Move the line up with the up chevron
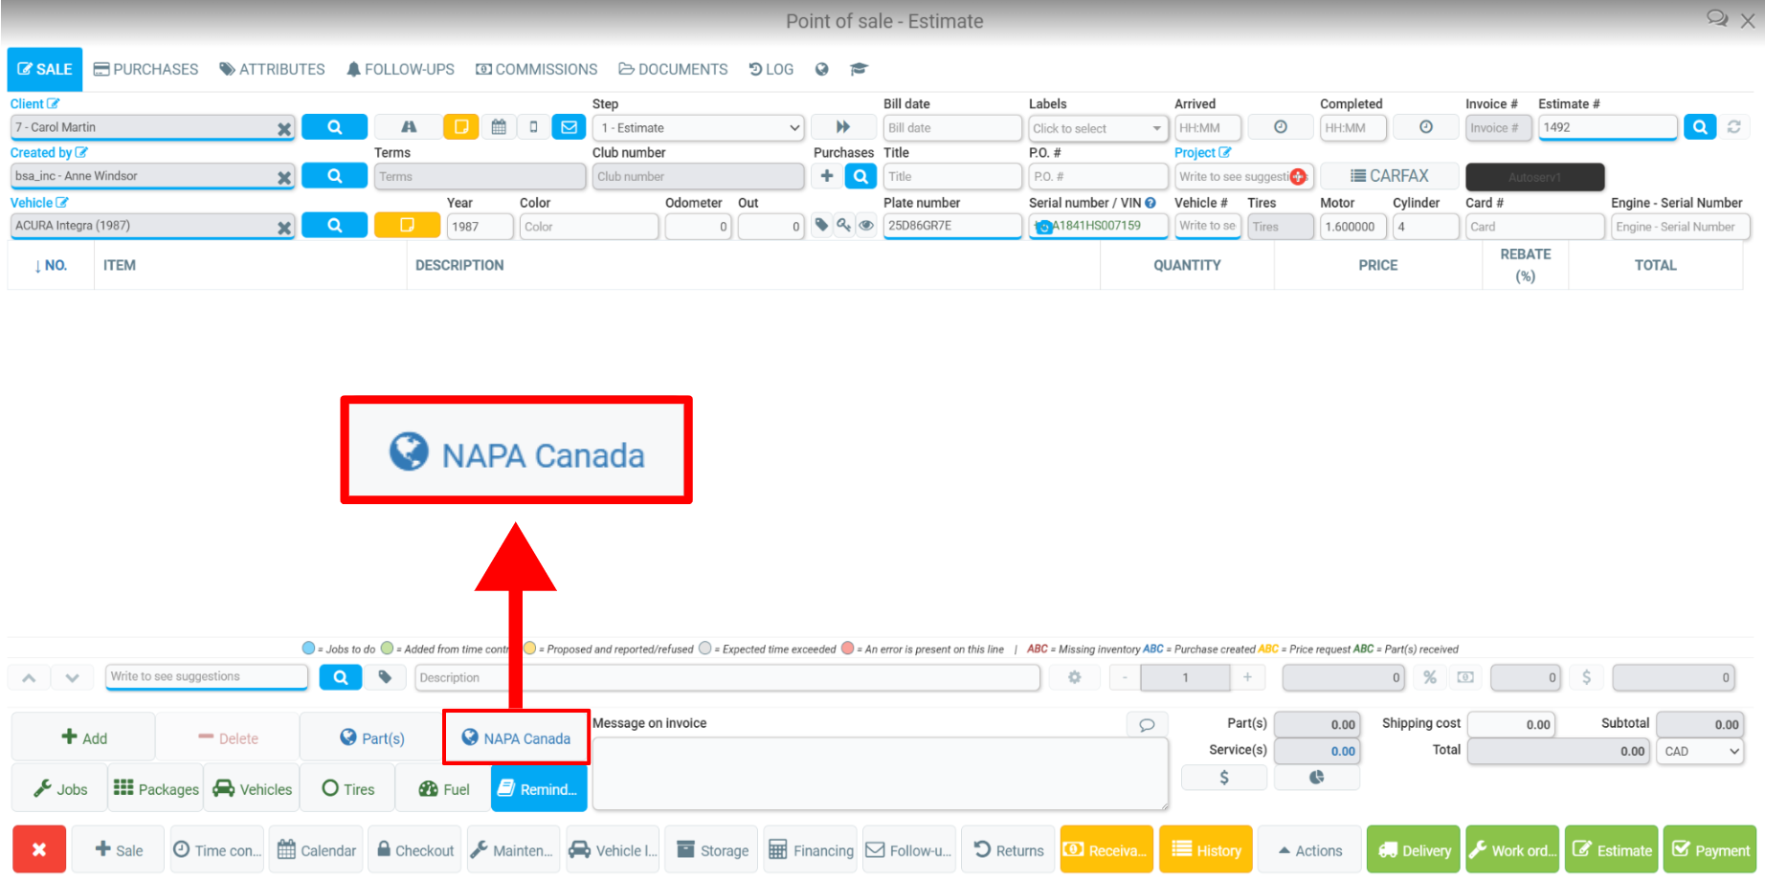Viewport: 1765px width, 880px height. click(x=29, y=677)
